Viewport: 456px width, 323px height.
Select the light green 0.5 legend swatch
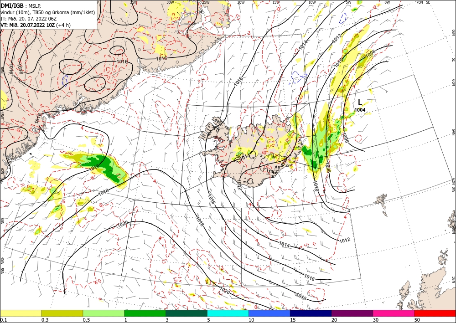[x=104, y=313]
